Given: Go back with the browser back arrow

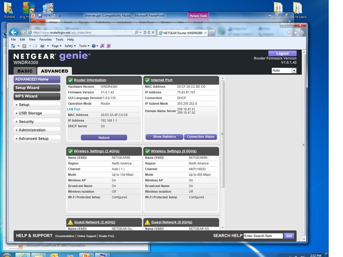Looking at the screenshot, I should (14, 32).
